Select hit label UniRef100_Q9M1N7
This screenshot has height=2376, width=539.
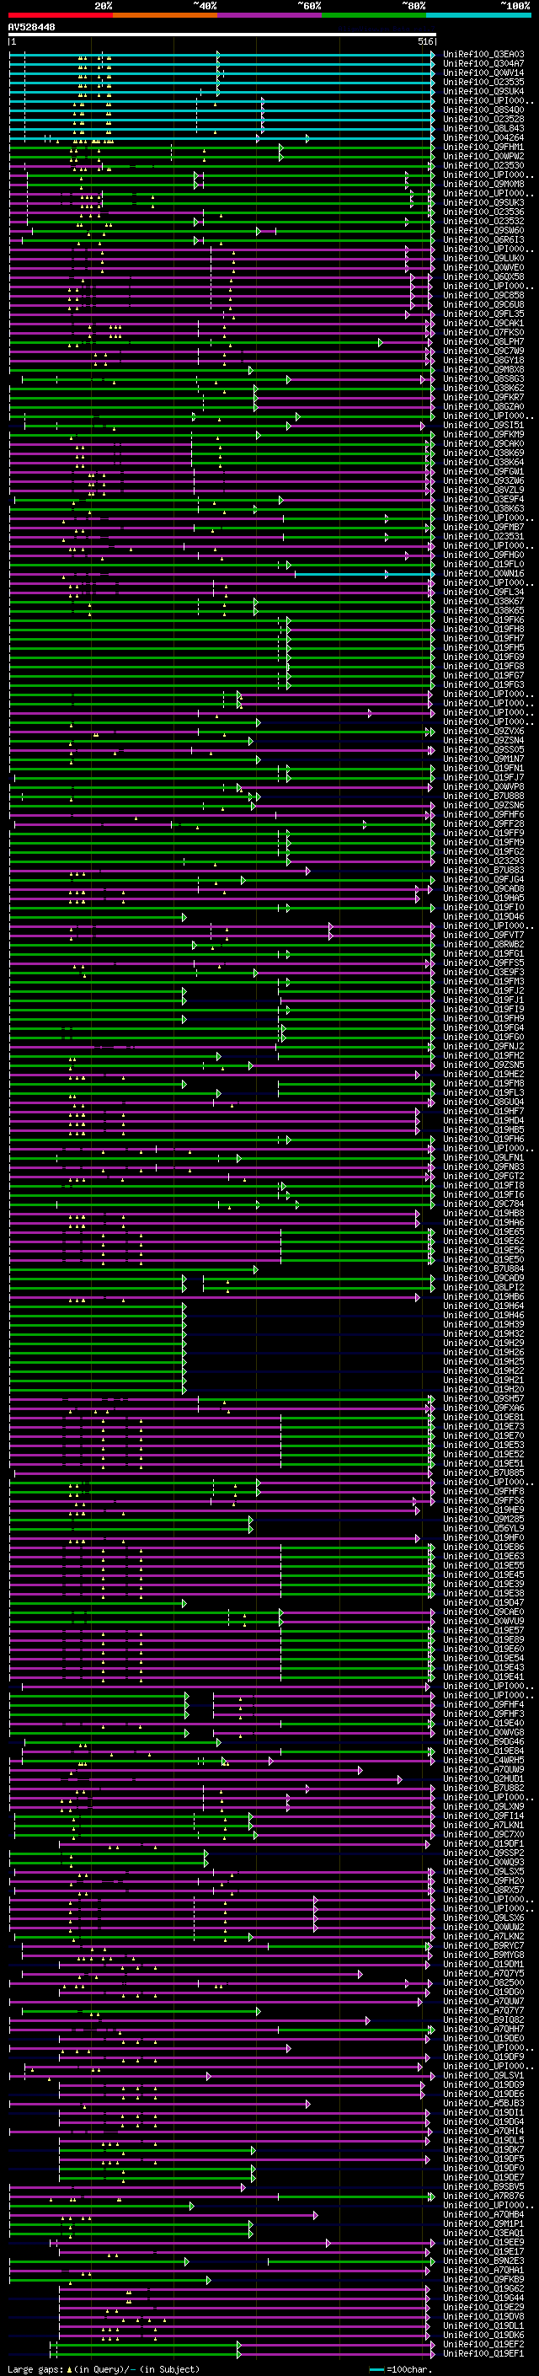(483, 759)
